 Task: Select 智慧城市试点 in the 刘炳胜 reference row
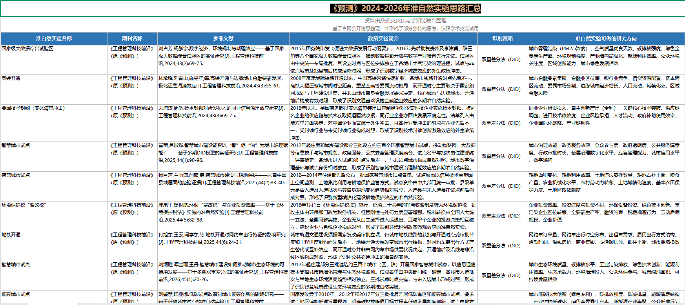[x=54, y=276]
